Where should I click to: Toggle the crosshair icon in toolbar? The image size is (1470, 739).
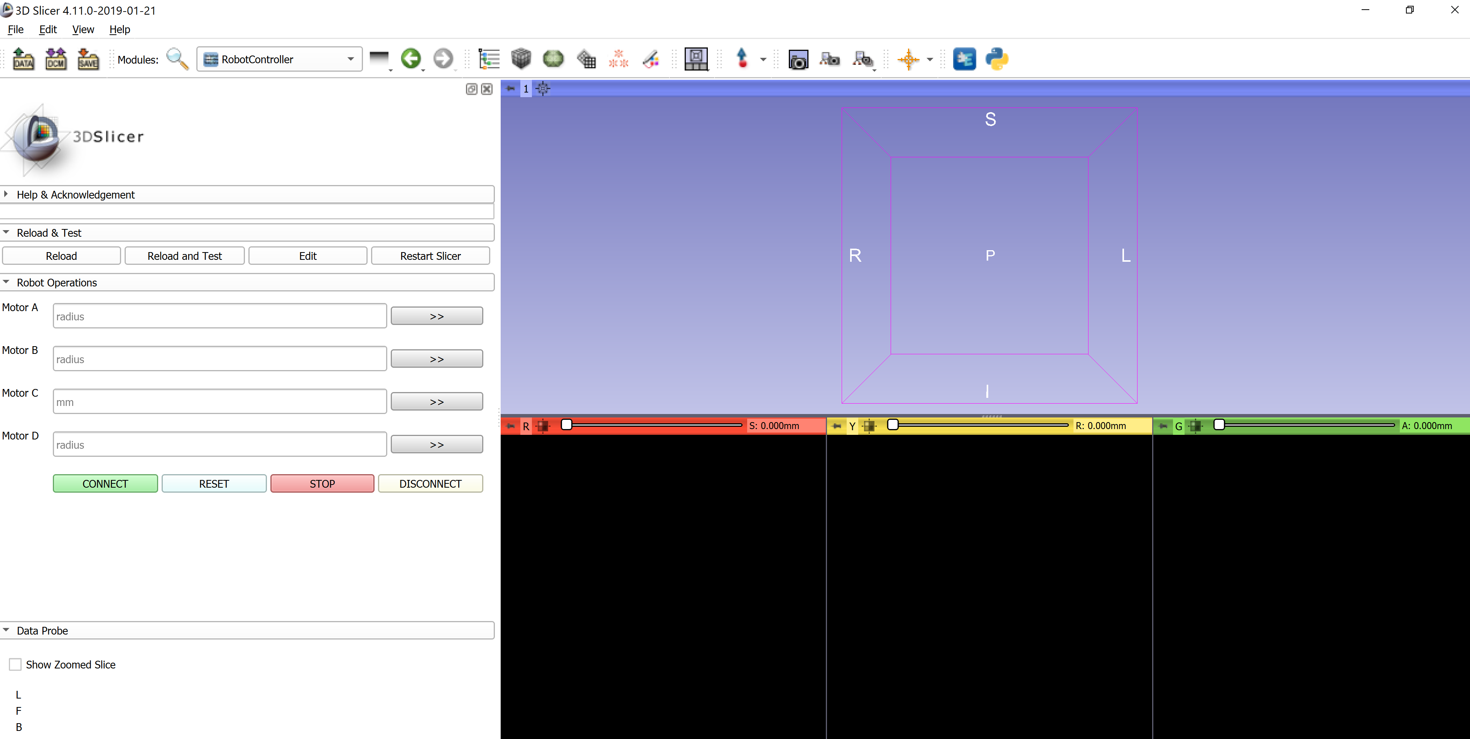(x=908, y=59)
